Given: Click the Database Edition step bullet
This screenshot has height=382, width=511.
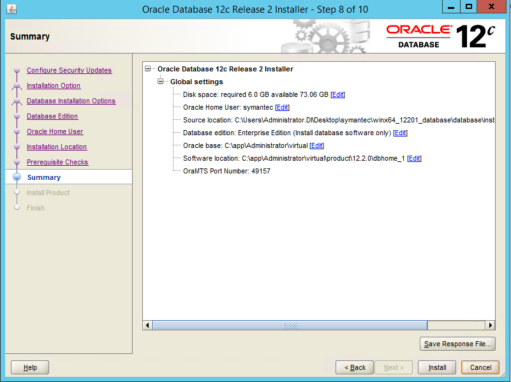Looking at the screenshot, I should click(x=17, y=116).
